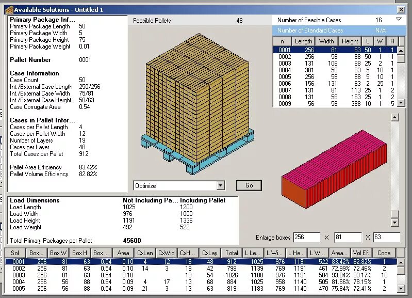
Task: Click the solutions table scroll-up arrow
Action: (401, 262)
